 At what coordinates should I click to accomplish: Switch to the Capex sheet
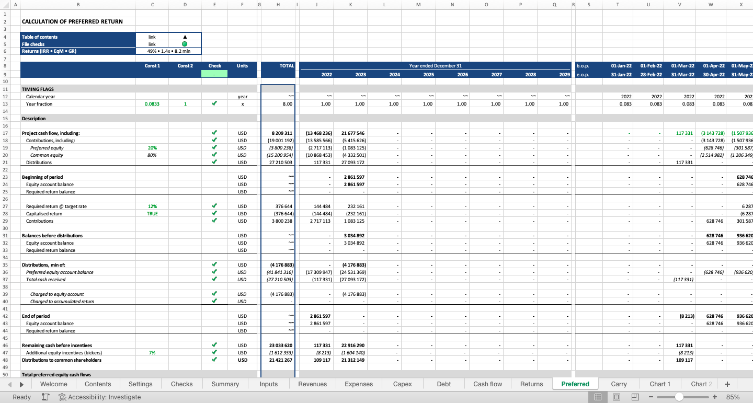[x=403, y=384]
